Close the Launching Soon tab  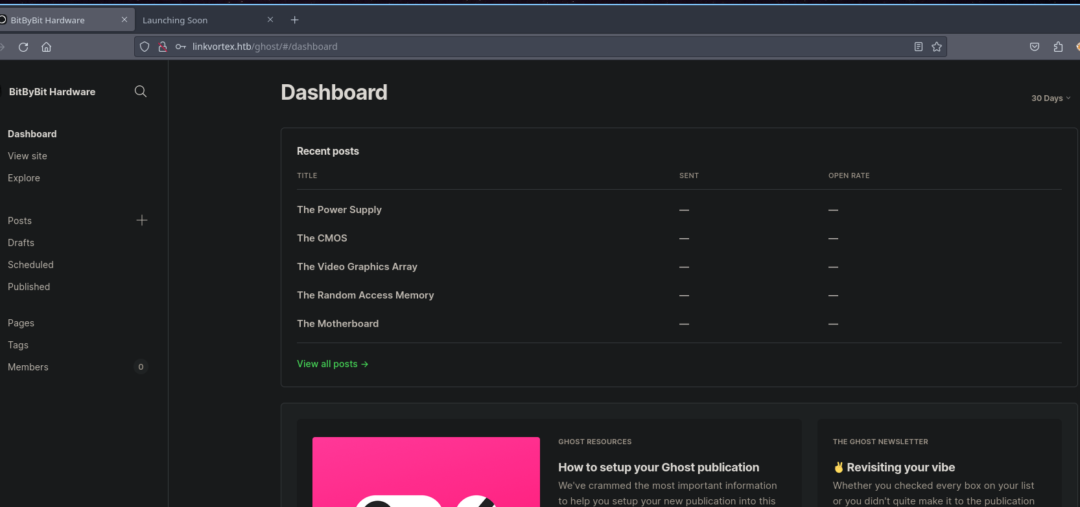click(270, 20)
